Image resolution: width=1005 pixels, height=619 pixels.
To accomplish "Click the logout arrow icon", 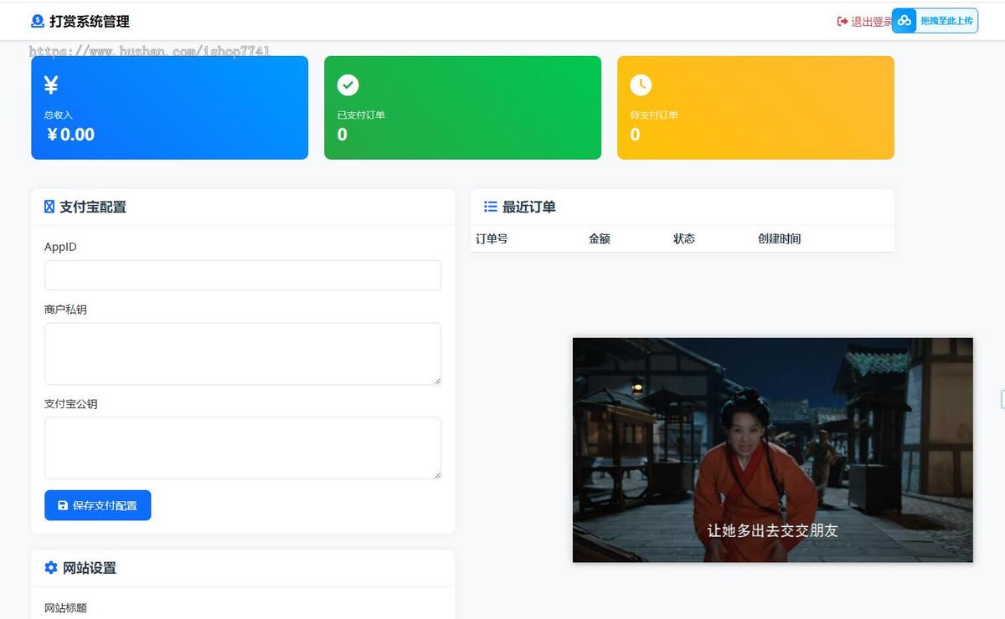I will (x=843, y=22).
